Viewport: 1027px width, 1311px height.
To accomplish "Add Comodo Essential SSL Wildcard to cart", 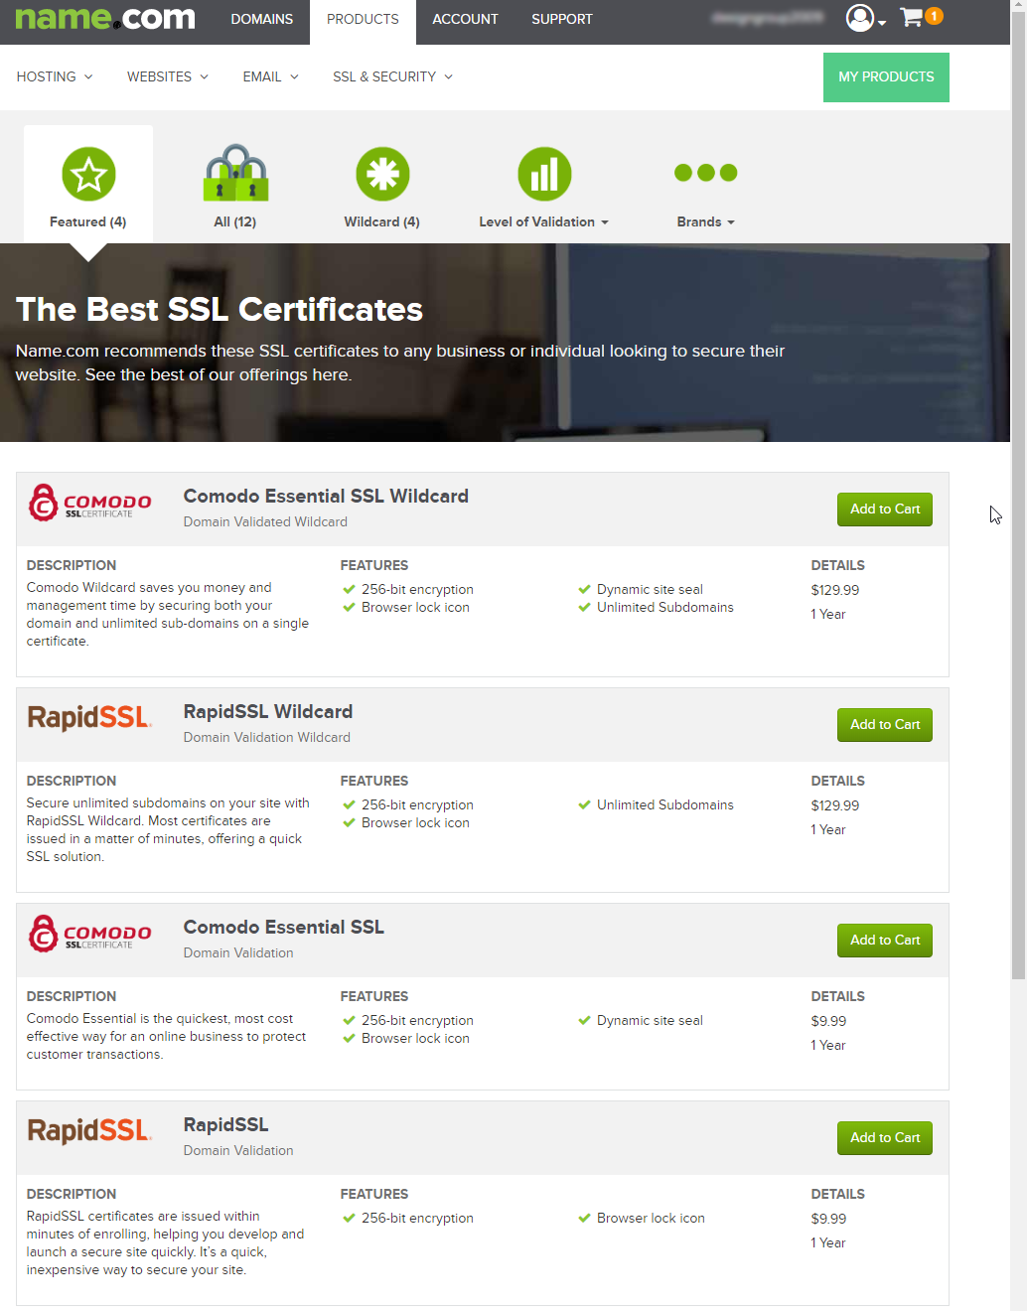I will point(885,510).
